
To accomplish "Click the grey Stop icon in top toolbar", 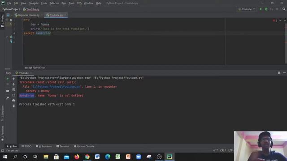I will point(277,9).
